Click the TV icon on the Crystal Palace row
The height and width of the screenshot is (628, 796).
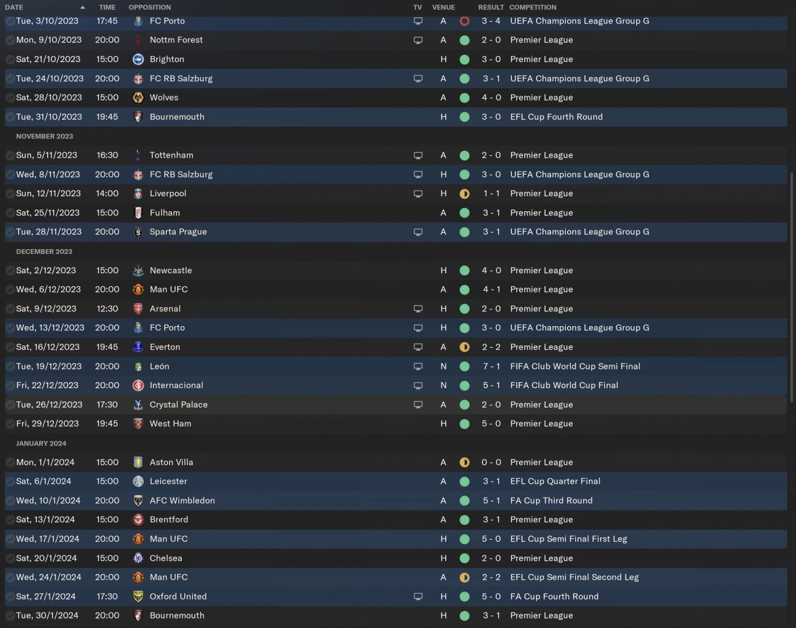tap(418, 405)
